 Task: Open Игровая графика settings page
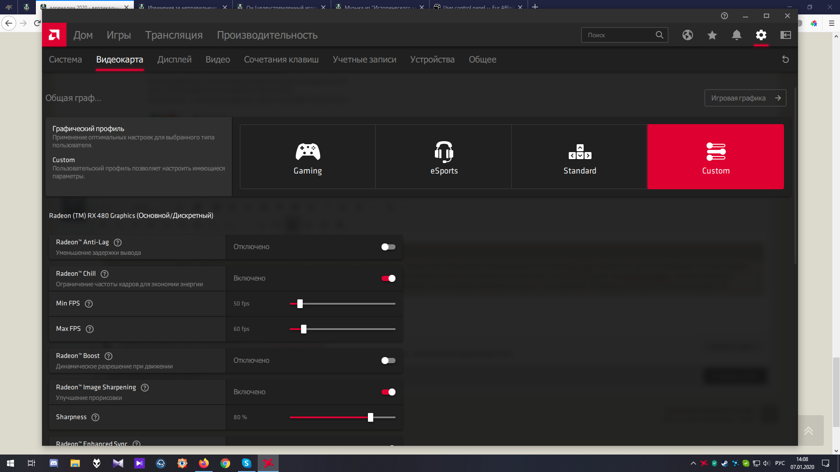(x=745, y=97)
